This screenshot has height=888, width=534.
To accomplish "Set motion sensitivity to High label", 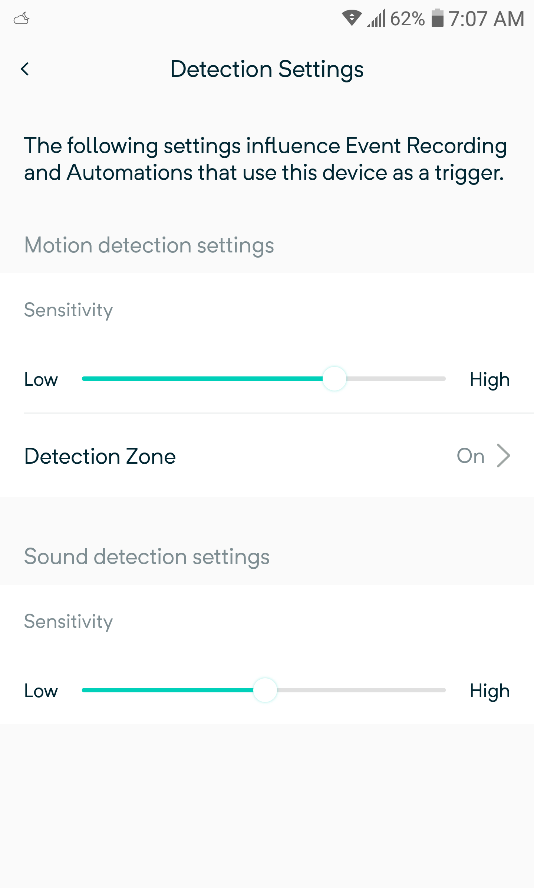I will click(489, 379).
